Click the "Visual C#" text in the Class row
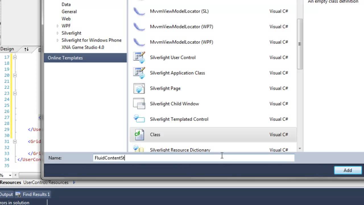 coord(279,134)
